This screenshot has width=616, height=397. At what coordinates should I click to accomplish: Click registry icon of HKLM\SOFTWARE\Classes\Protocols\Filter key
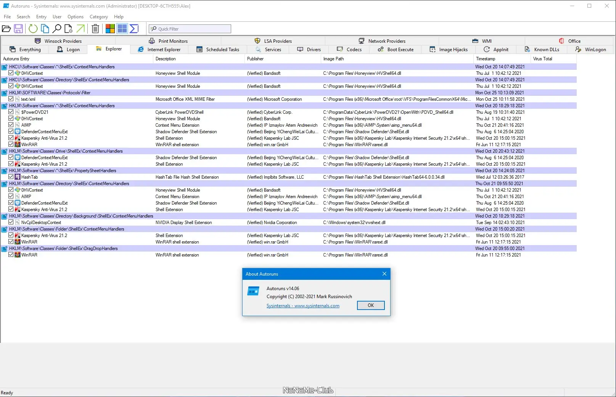(5, 93)
